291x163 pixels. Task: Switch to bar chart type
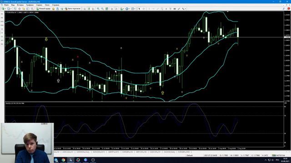click(85, 9)
